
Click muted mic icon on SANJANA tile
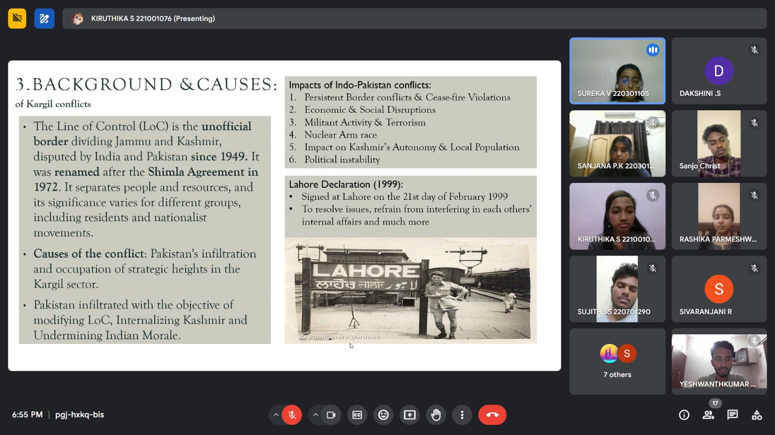click(x=653, y=122)
